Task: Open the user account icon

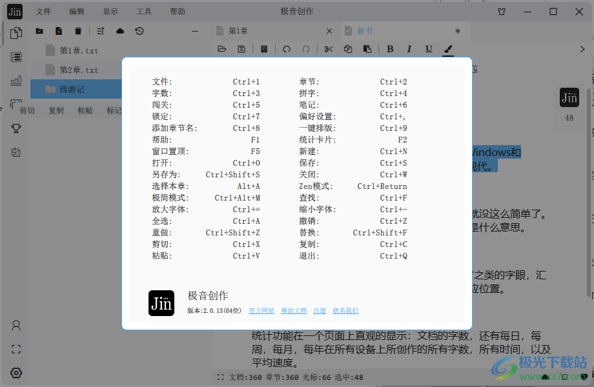Action: point(16,325)
